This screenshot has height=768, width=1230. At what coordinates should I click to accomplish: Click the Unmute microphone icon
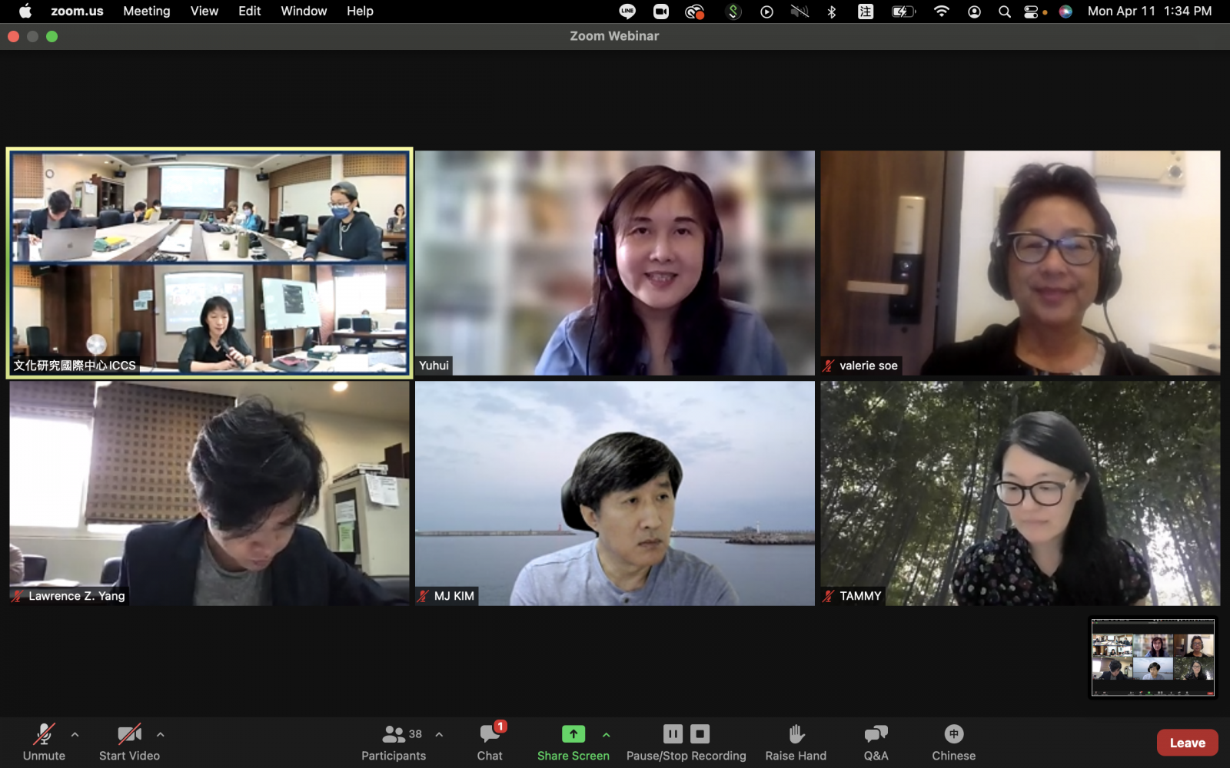click(44, 734)
